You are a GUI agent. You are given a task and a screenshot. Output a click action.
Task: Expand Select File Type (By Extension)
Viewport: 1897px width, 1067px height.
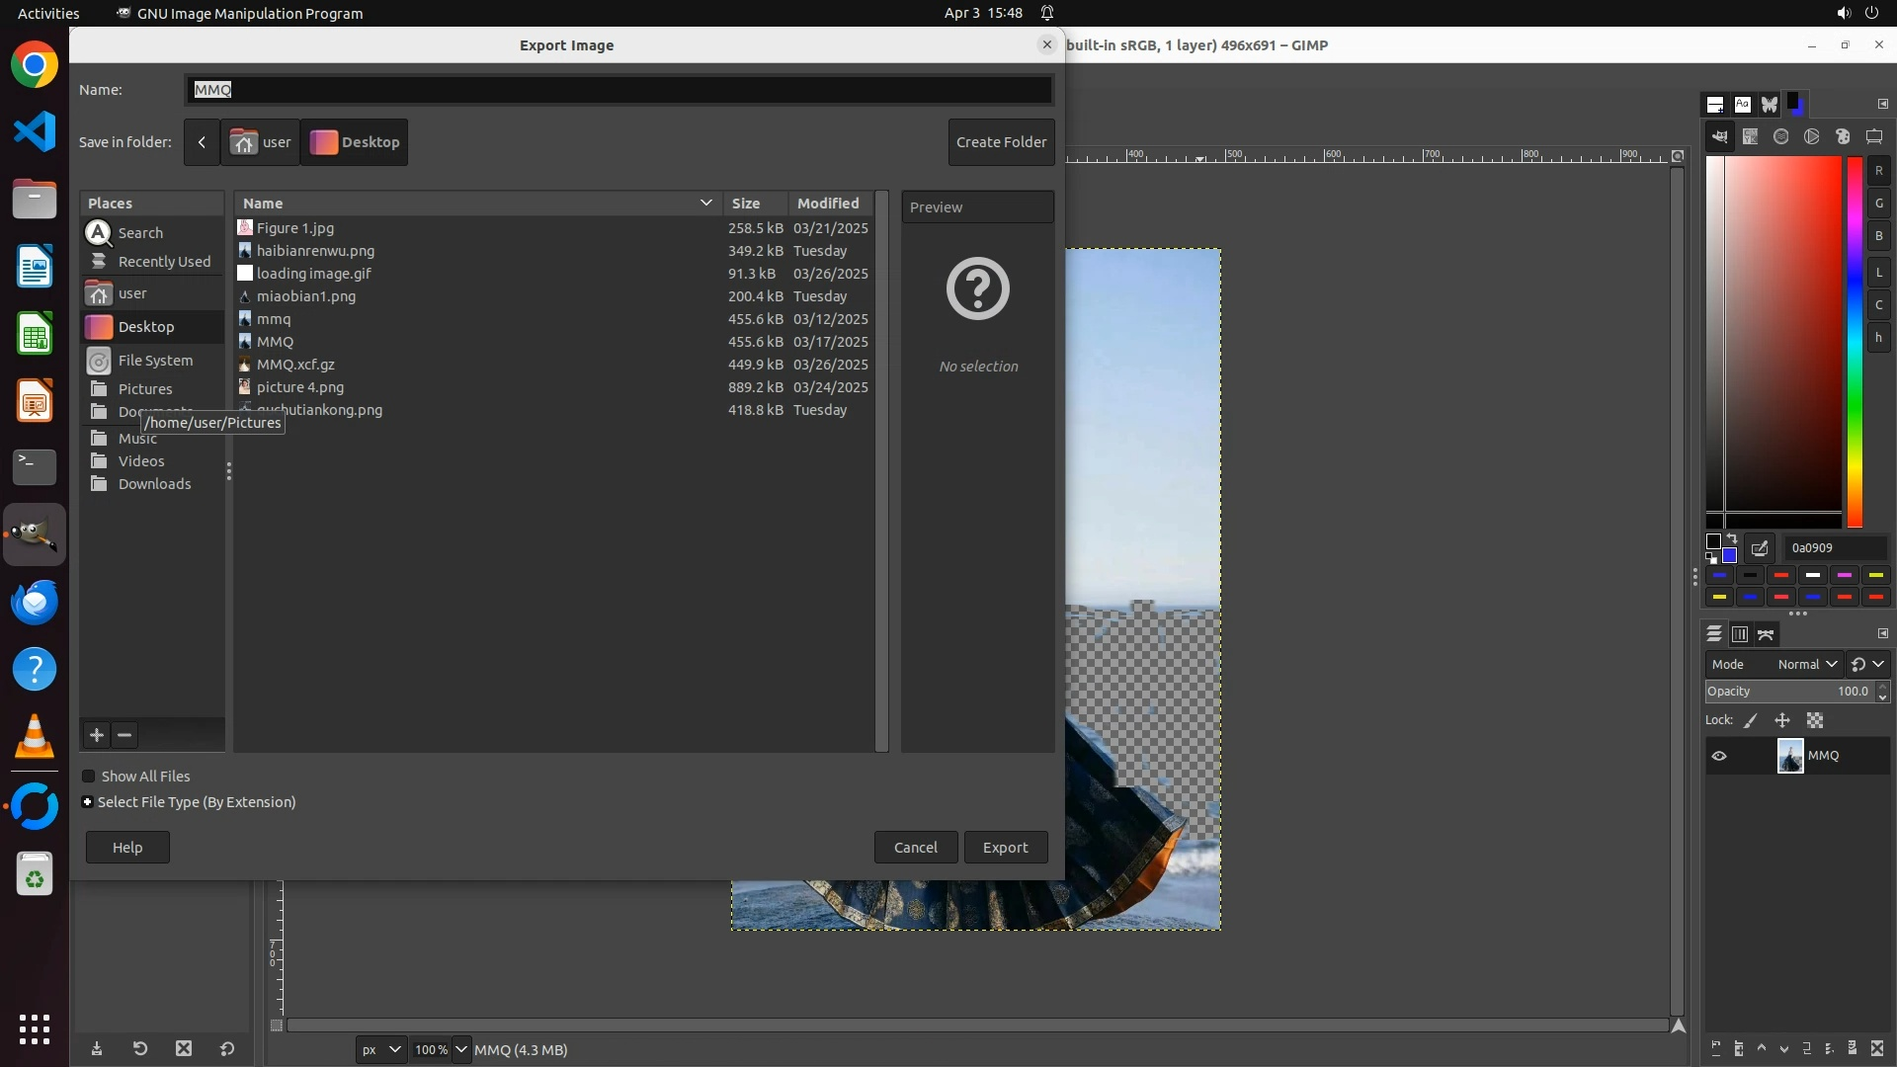pyautogui.click(x=88, y=802)
